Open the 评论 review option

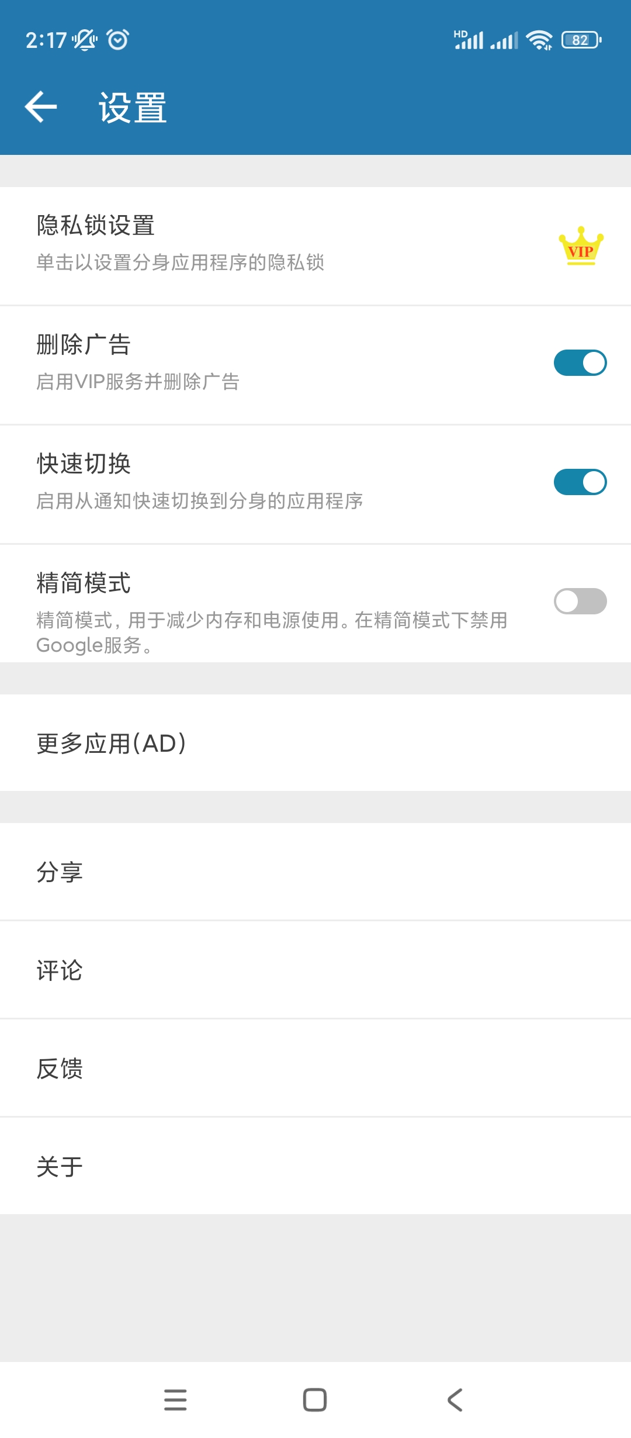(60, 970)
